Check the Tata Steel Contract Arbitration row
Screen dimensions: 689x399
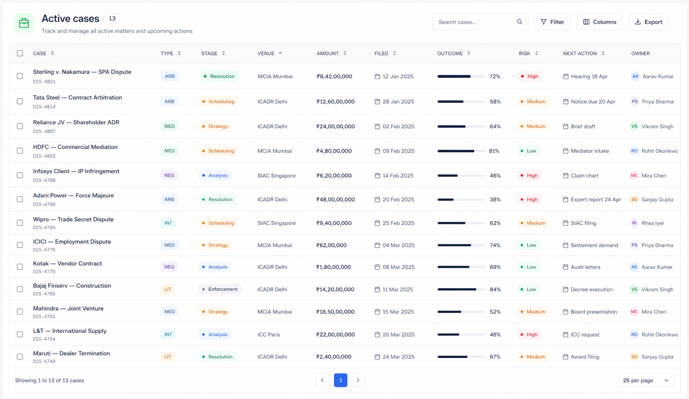(20, 101)
